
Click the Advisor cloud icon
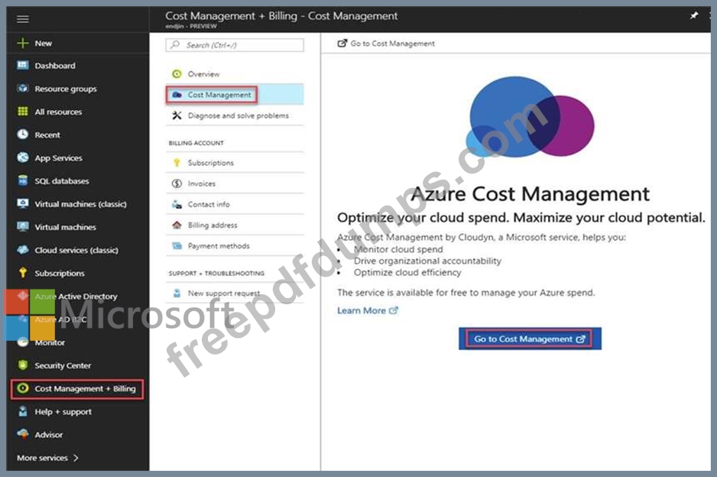point(22,434)
